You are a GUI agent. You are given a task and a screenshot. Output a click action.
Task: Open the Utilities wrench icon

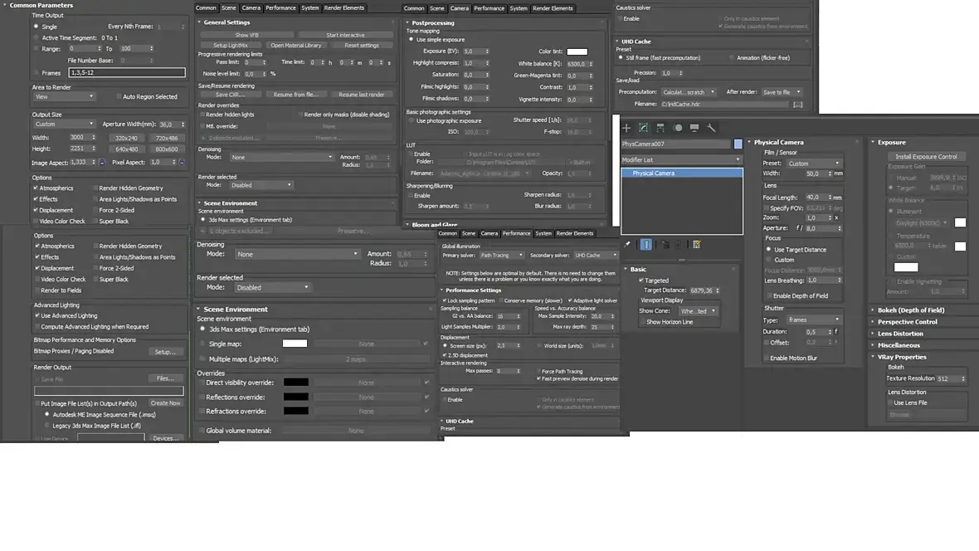tap(711, 128)
